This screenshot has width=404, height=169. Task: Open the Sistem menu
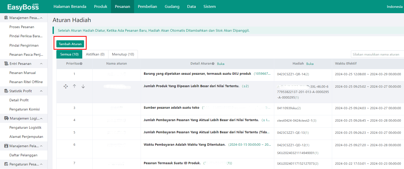pyautogui.click(x=209, y=7)
